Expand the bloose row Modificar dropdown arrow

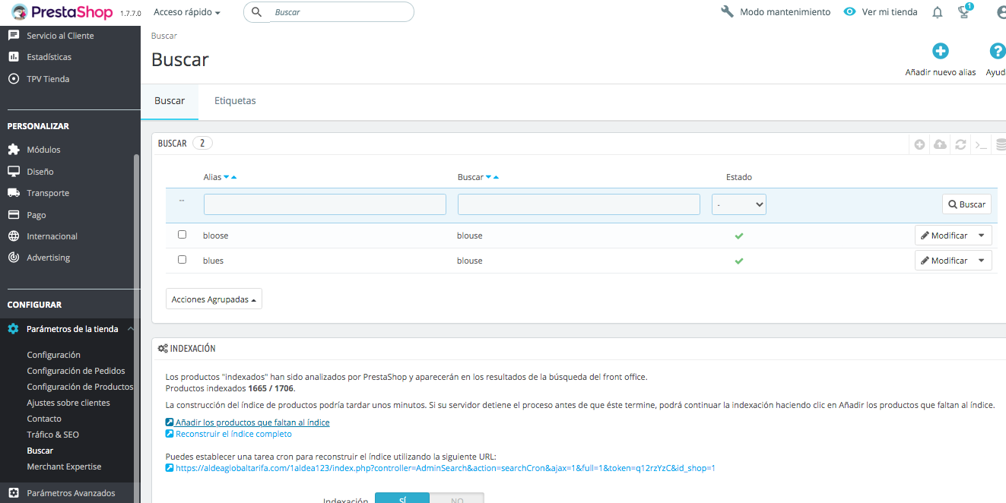[x=982, y=236]
